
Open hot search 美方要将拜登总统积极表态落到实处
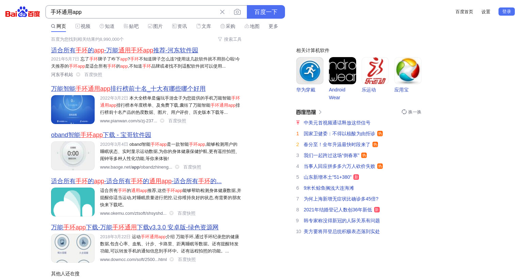pyautogui.click(x=342, y=232)
